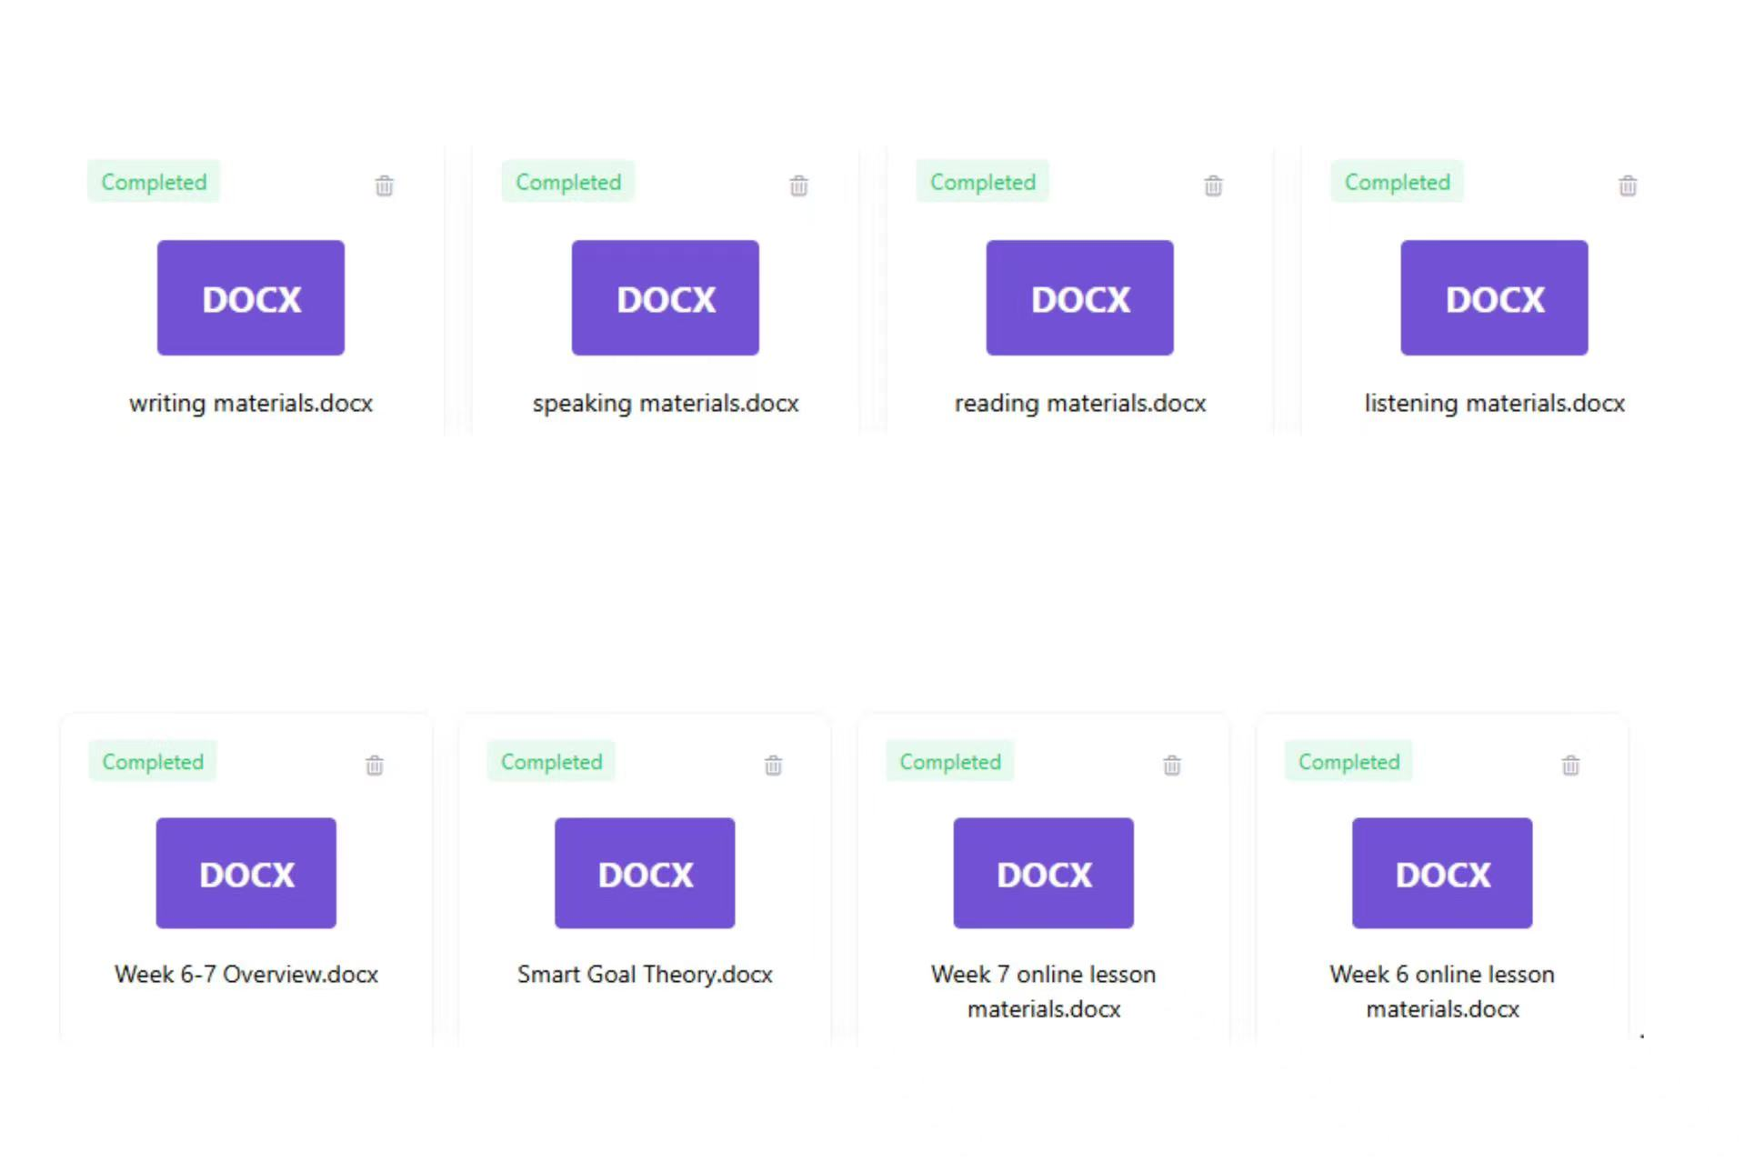Click the trash icon on Week 6-7 Overview.docx
The image size is (1744, 1162).
click(x=375, y=765)
